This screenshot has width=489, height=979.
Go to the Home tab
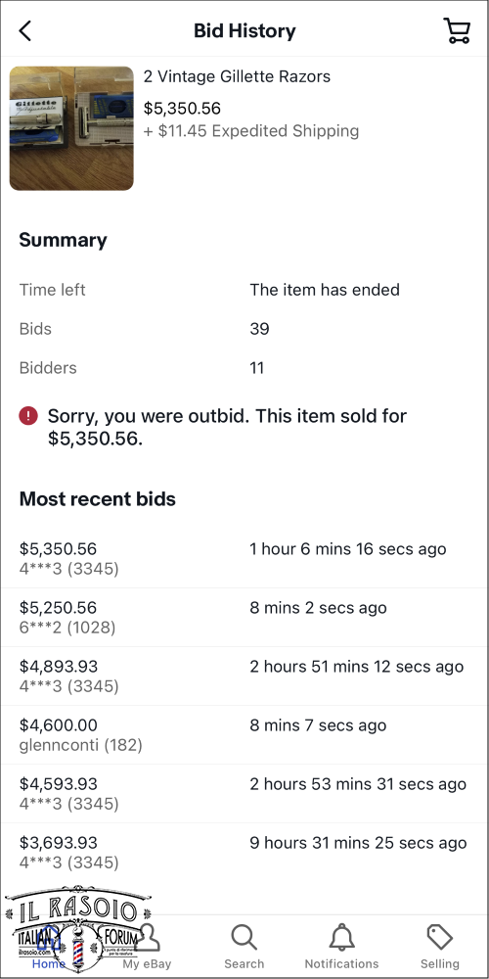[49, 964]
